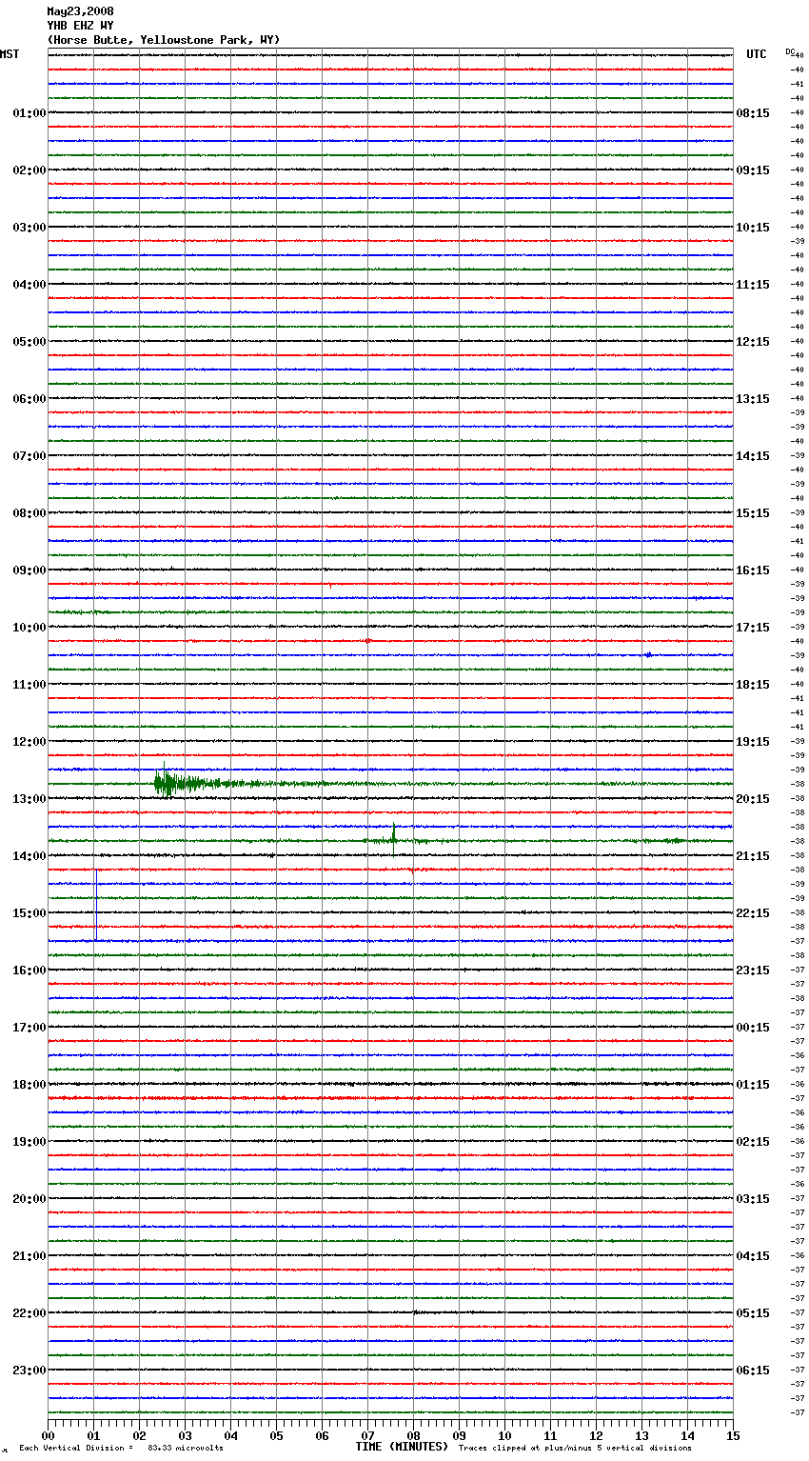This screenshot has height=1461, width=809.
Task: Click the tall vertical glitch spike near minute 01
Action: pos(96,905)
